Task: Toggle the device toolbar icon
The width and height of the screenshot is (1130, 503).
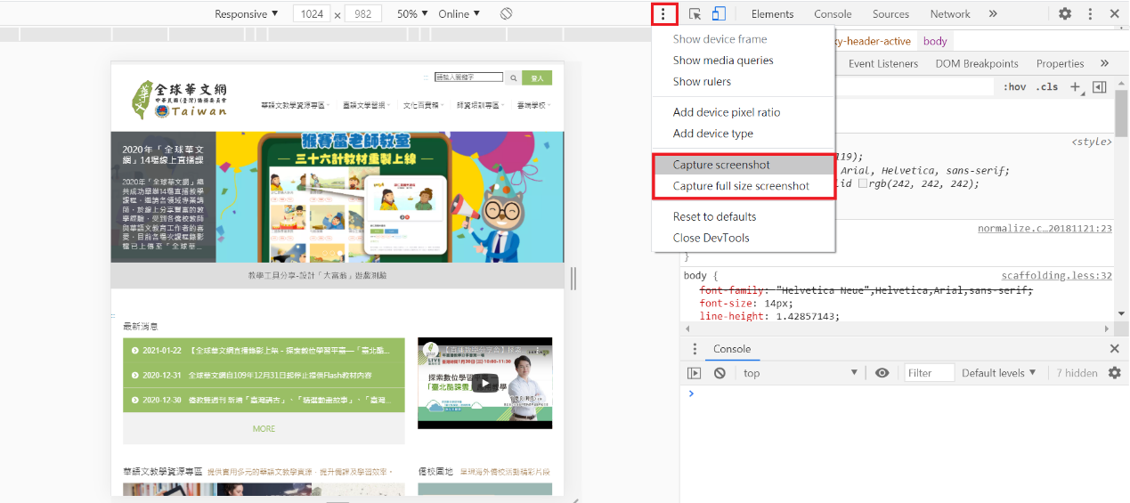Action: click(x=719, y=14)
